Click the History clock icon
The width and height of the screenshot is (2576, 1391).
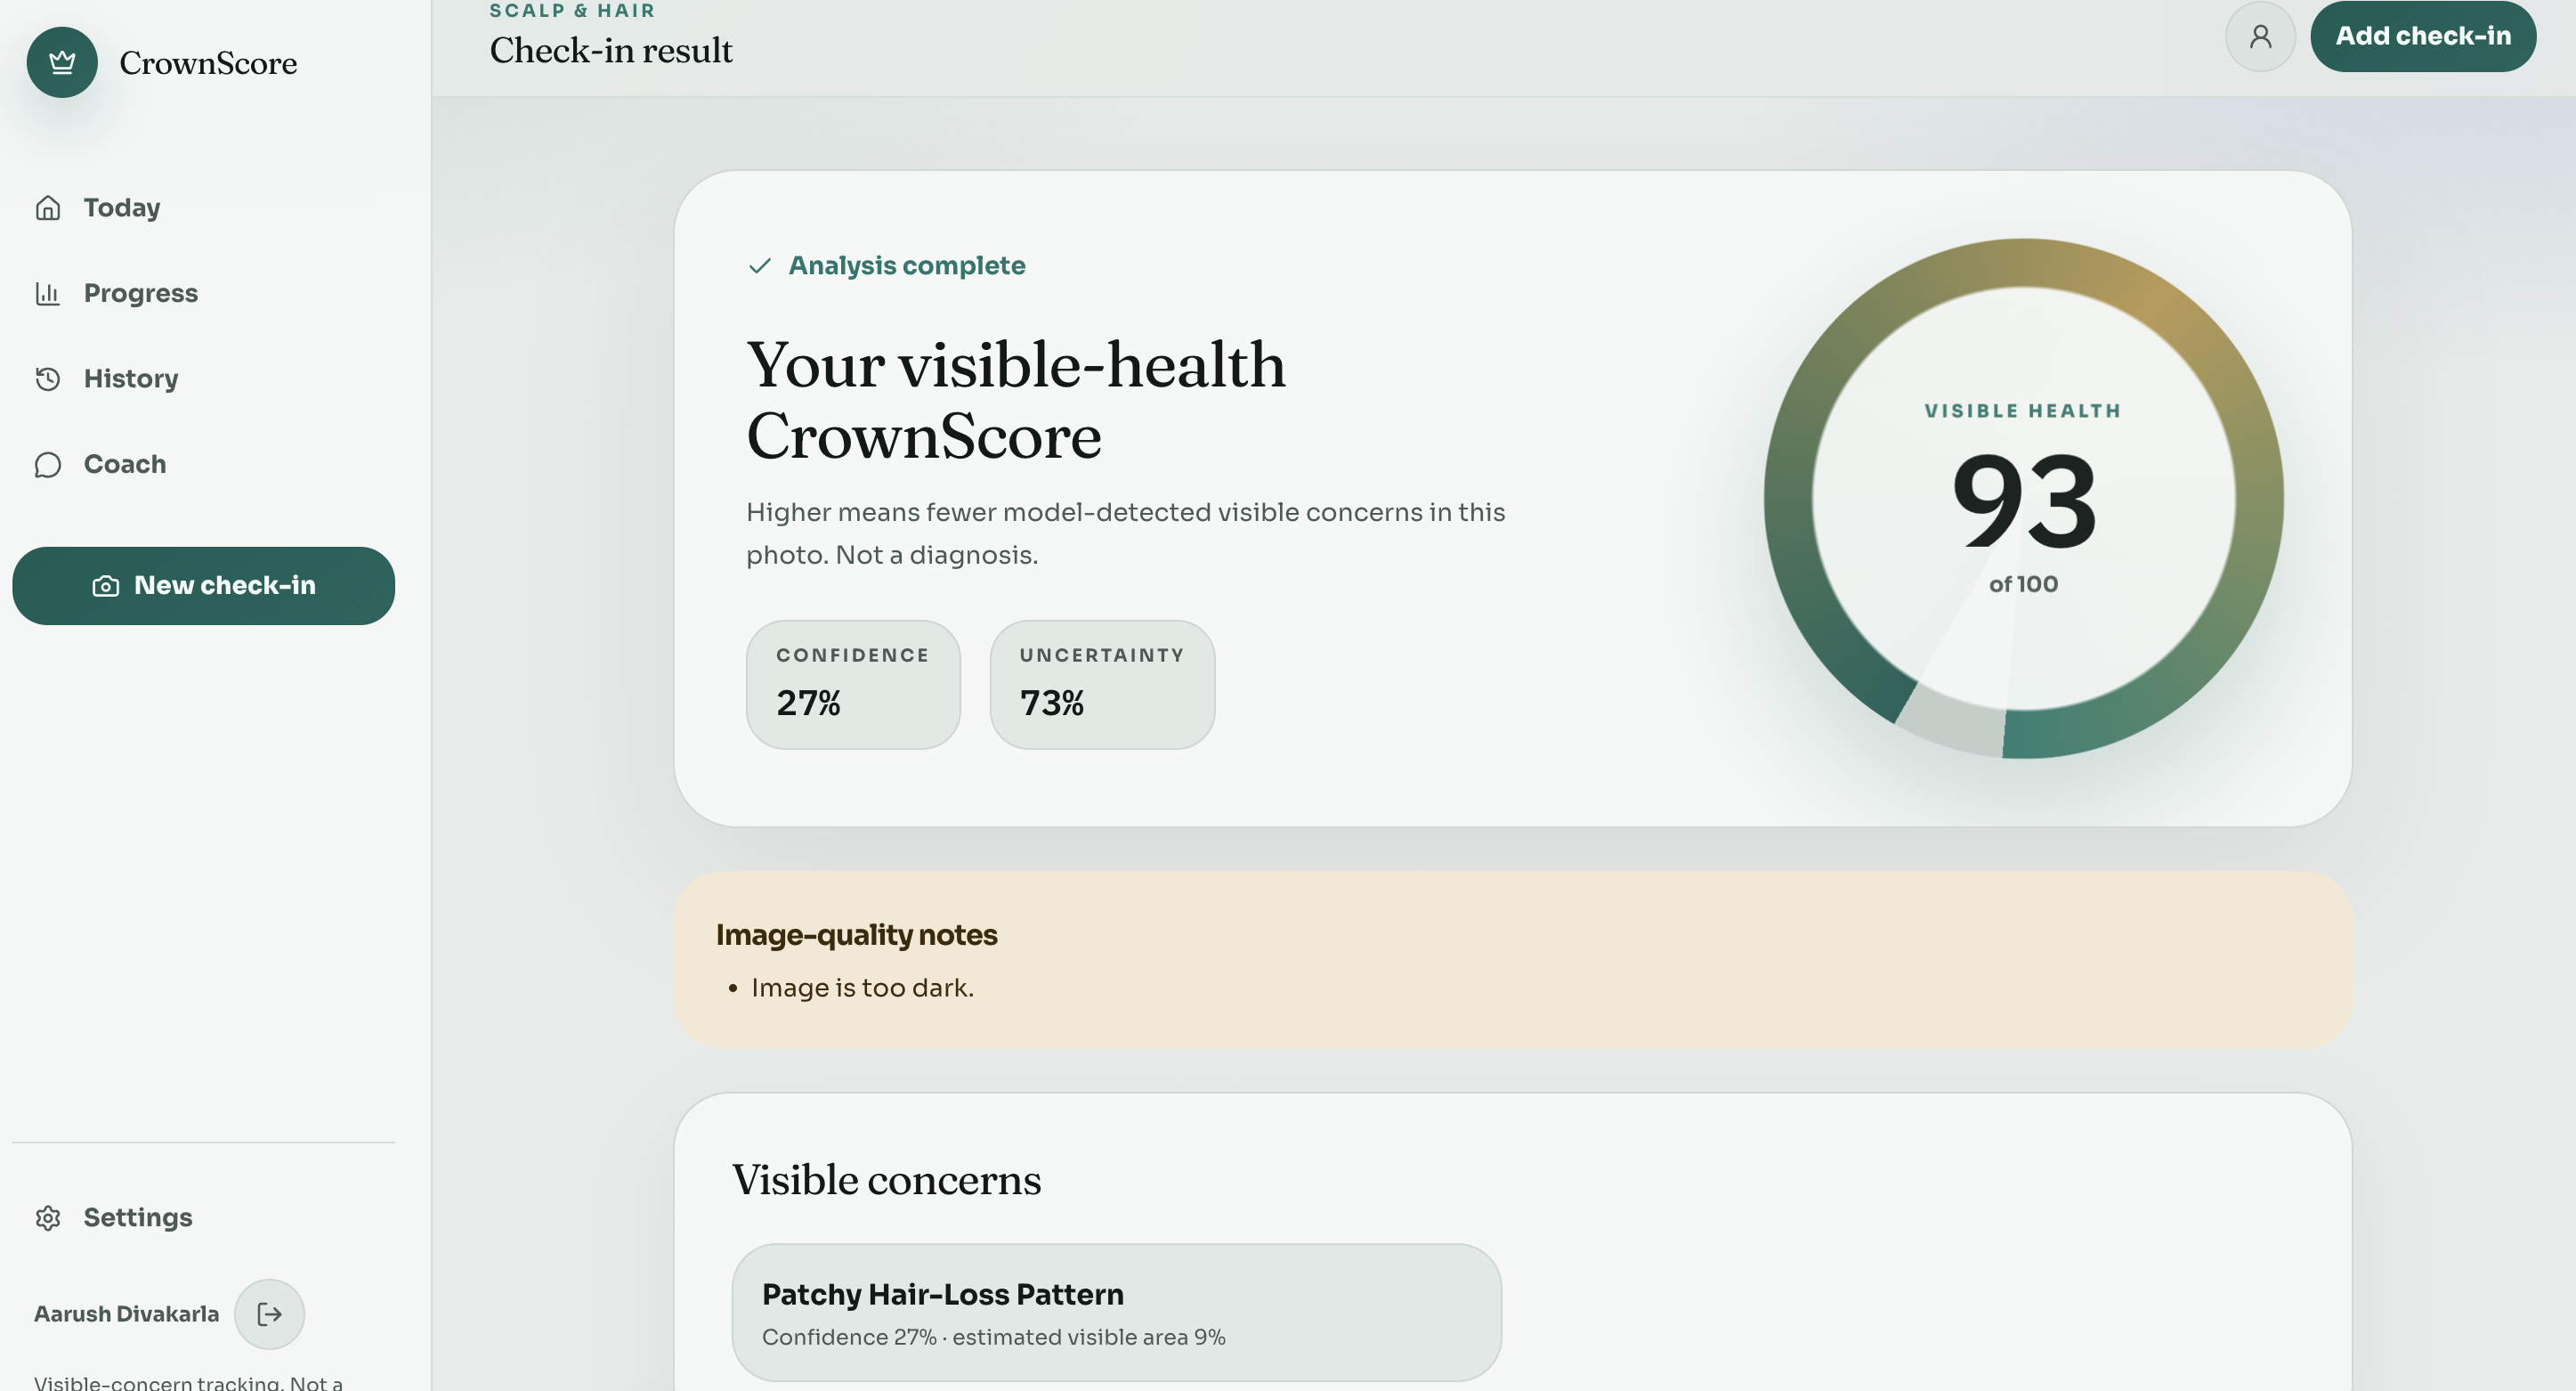48,379
